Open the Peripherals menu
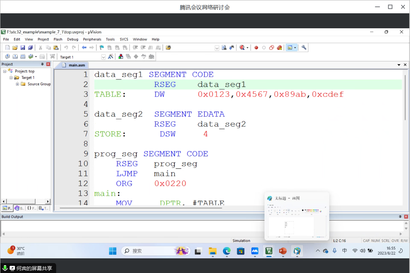Image resolution: width=410 pixels, height=273 pixels. (92, 39)
